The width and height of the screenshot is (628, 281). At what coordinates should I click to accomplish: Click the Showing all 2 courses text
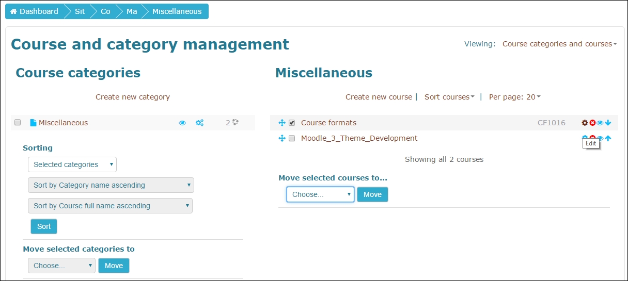[x=444, y=159]
